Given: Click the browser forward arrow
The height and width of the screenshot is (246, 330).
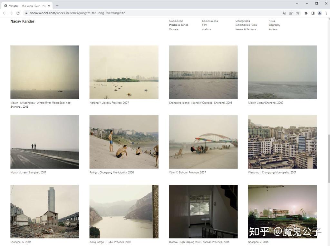Looking at the screenshot, I should tap(11, 13).
